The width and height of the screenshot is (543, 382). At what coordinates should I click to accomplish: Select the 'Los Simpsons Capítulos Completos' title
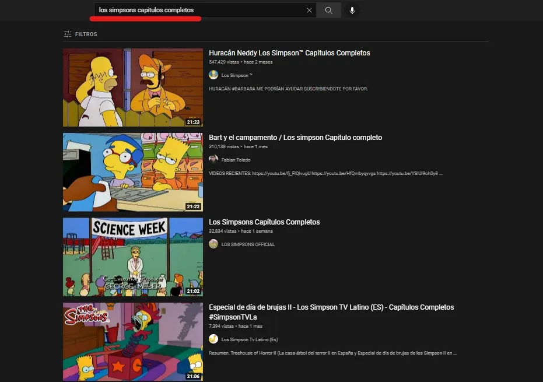[x=264, y=222]
